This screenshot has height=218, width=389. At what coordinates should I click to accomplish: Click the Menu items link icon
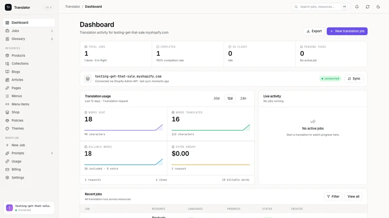pos(7,104)
